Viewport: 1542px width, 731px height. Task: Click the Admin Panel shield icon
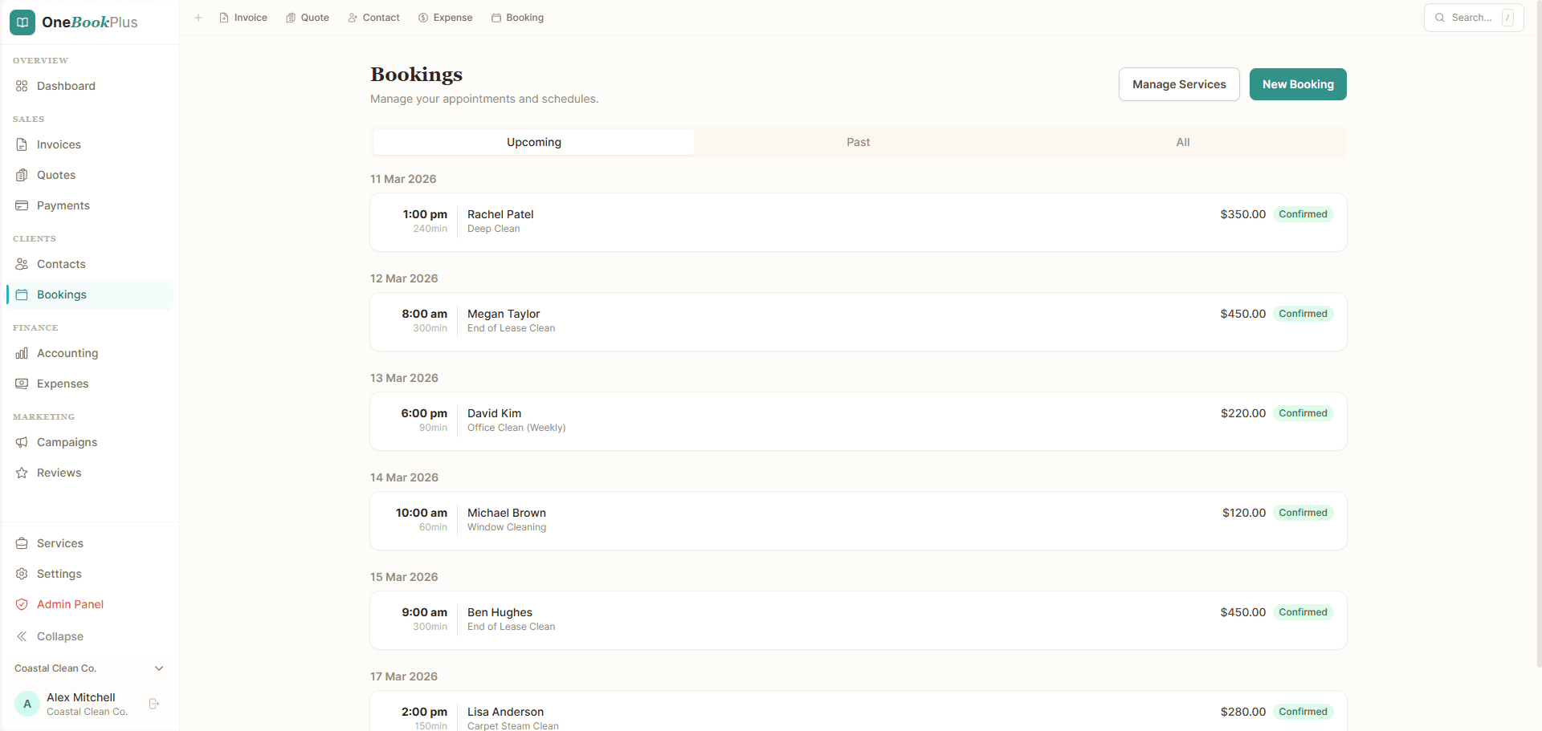[22, 604]
